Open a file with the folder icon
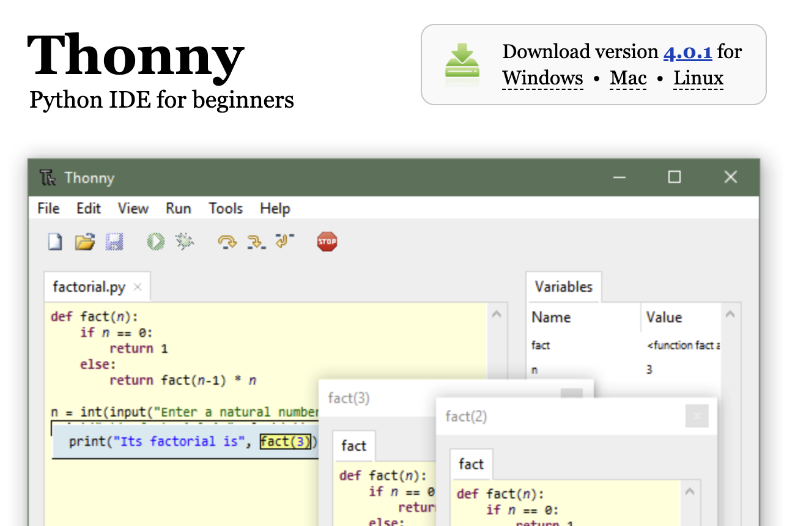The width and height of the screenshot is (795, 526). coord(85,242)
